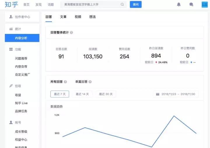Click help icon next to 所有回答
210x148 pixels.
tap(65, 82)
